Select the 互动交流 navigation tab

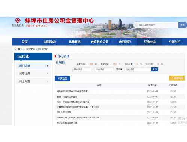[x=150, y=42]
